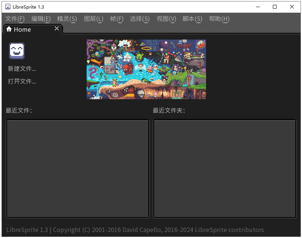Image resolution: width=302 pixels, height=238 pixels.
Task: Click the house icon on Home tab
Action: pos(9,29)
